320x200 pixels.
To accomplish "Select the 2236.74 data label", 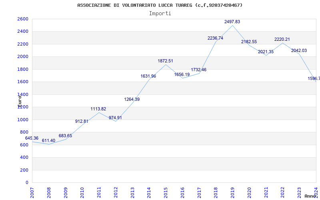I will [x=215, y=38].
